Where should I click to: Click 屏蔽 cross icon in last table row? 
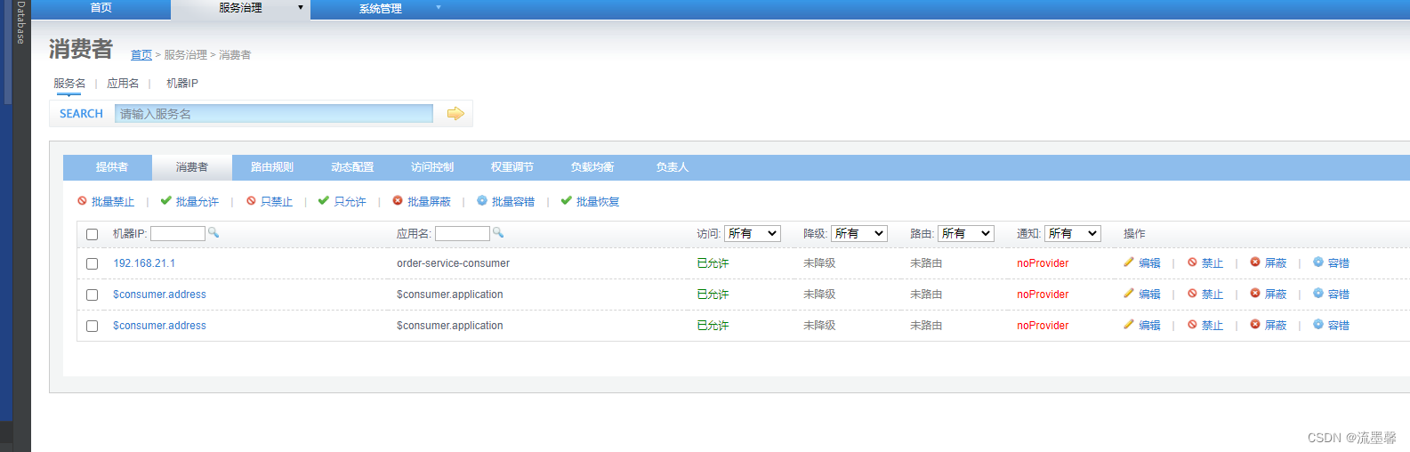1255,325
